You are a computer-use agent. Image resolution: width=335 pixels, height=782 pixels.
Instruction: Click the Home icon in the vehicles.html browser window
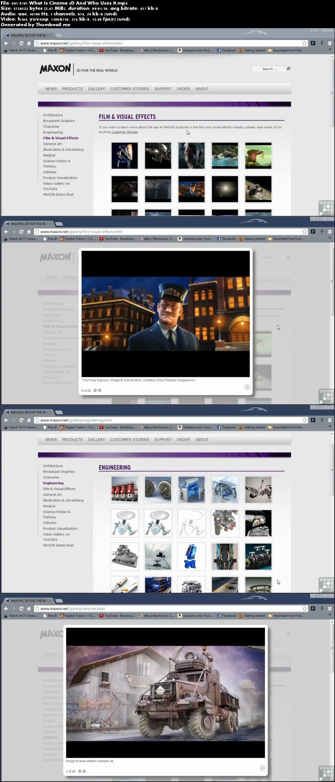coord(29,608)
